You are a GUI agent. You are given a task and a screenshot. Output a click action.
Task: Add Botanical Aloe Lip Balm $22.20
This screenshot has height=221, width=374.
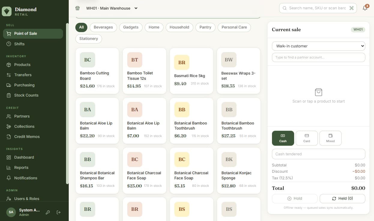click(x=97, y=121)
